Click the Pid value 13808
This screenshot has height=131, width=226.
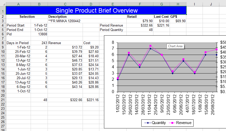coord(39,34)
